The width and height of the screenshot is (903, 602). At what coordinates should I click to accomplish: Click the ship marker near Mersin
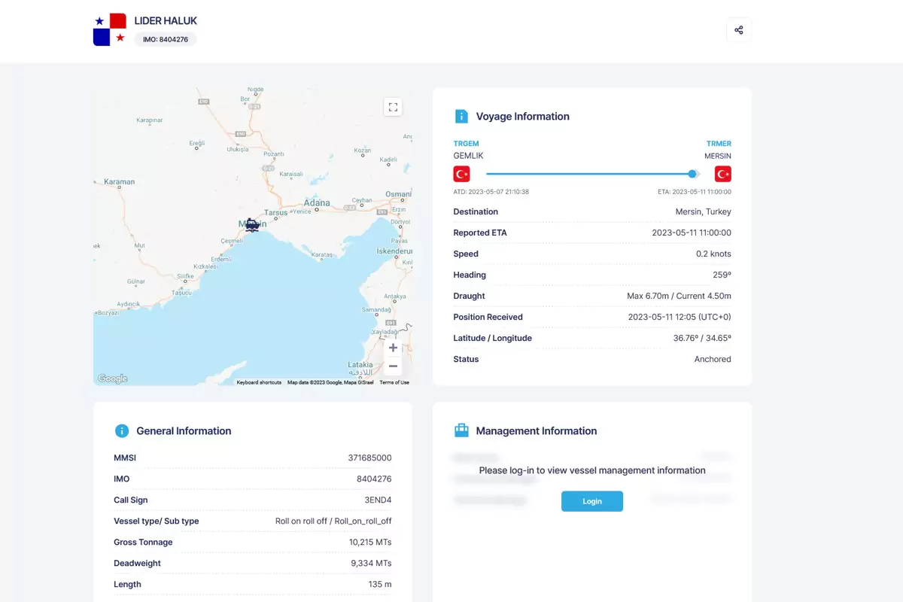click(252, 225)
